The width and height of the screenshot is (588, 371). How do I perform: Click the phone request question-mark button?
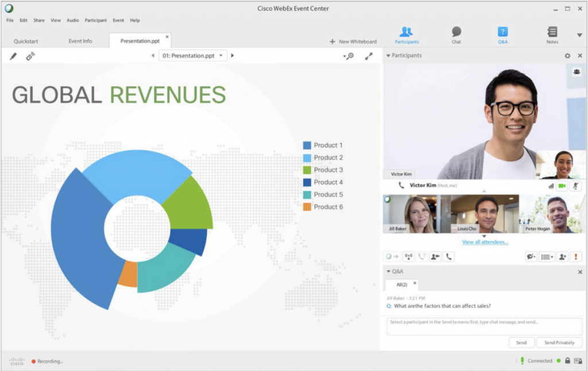(x=422, y=257)
